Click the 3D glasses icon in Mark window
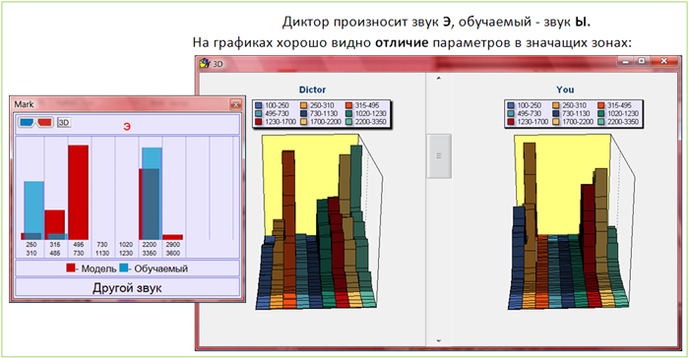 tap(35, 122)
